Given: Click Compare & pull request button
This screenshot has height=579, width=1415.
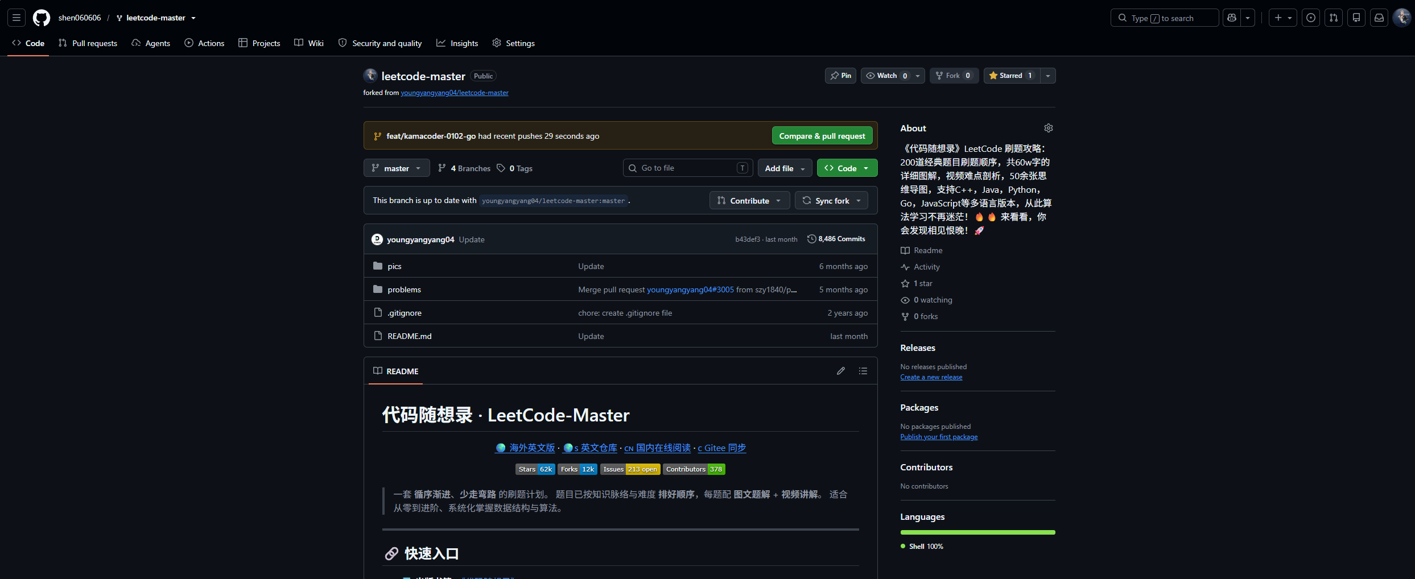Looking at the screenshot, I should [x=822, y=136].
